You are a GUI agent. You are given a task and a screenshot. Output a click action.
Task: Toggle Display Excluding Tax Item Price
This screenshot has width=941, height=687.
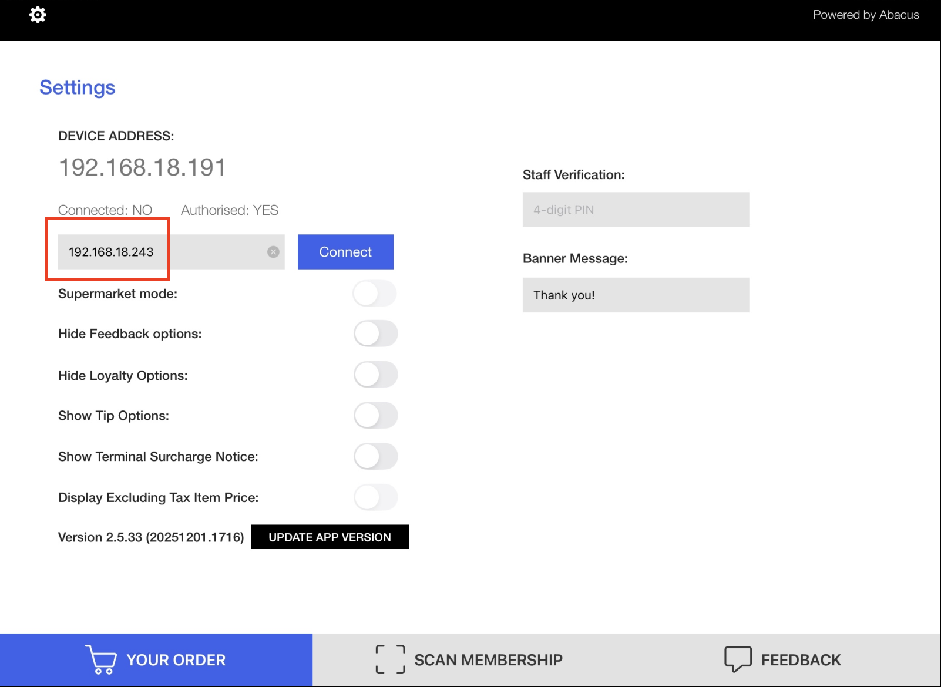[375, 497]
